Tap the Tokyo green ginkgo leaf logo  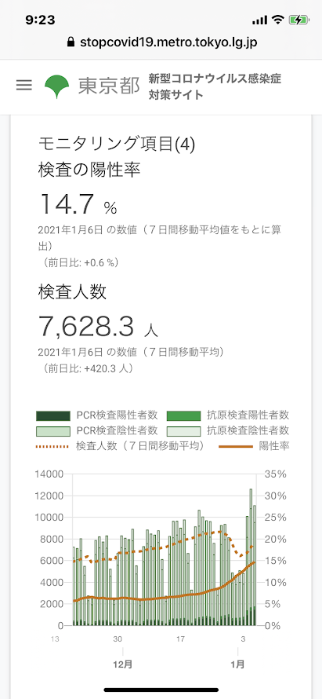57,86
